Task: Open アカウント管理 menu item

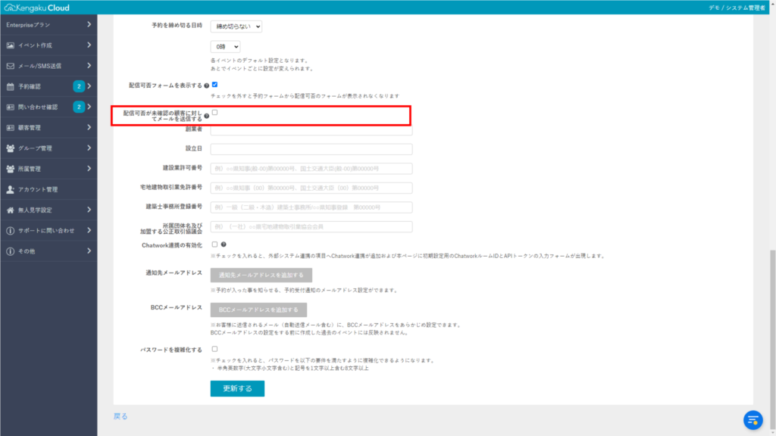Action: (48, 189)
